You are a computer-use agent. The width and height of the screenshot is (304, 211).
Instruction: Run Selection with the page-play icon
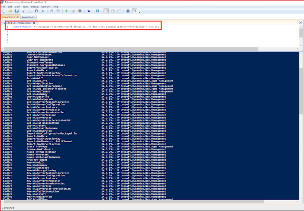point(73,11)
